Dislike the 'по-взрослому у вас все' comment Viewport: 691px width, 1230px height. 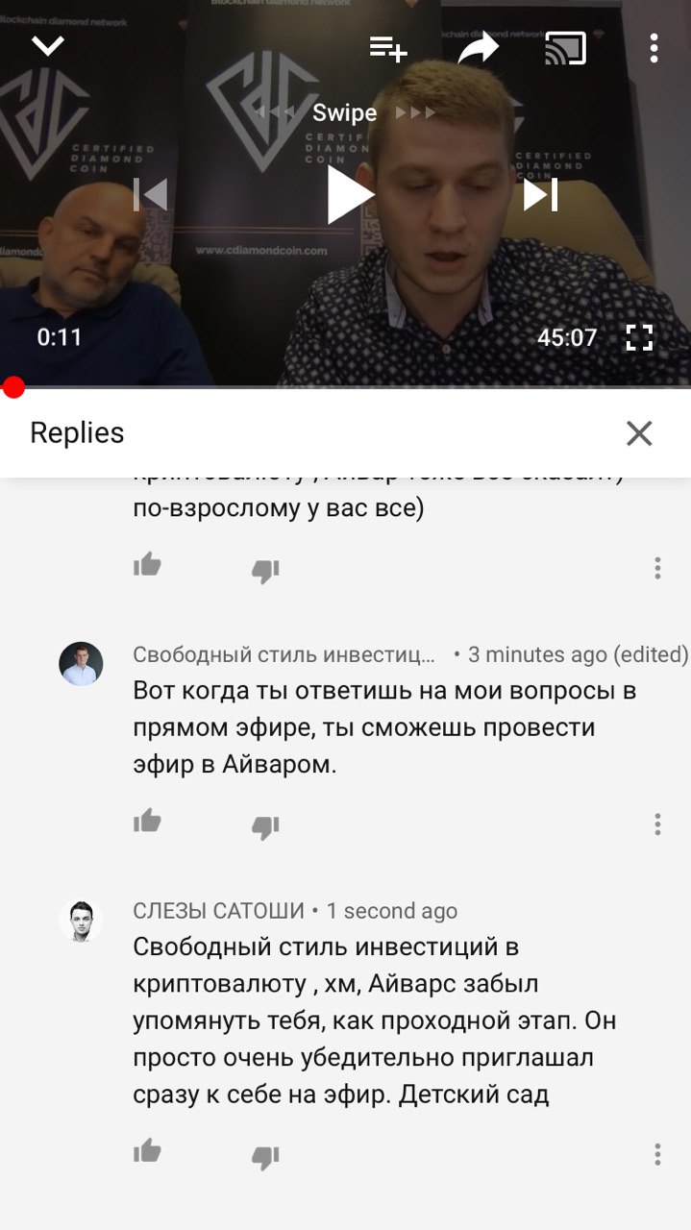coord(265,570)
